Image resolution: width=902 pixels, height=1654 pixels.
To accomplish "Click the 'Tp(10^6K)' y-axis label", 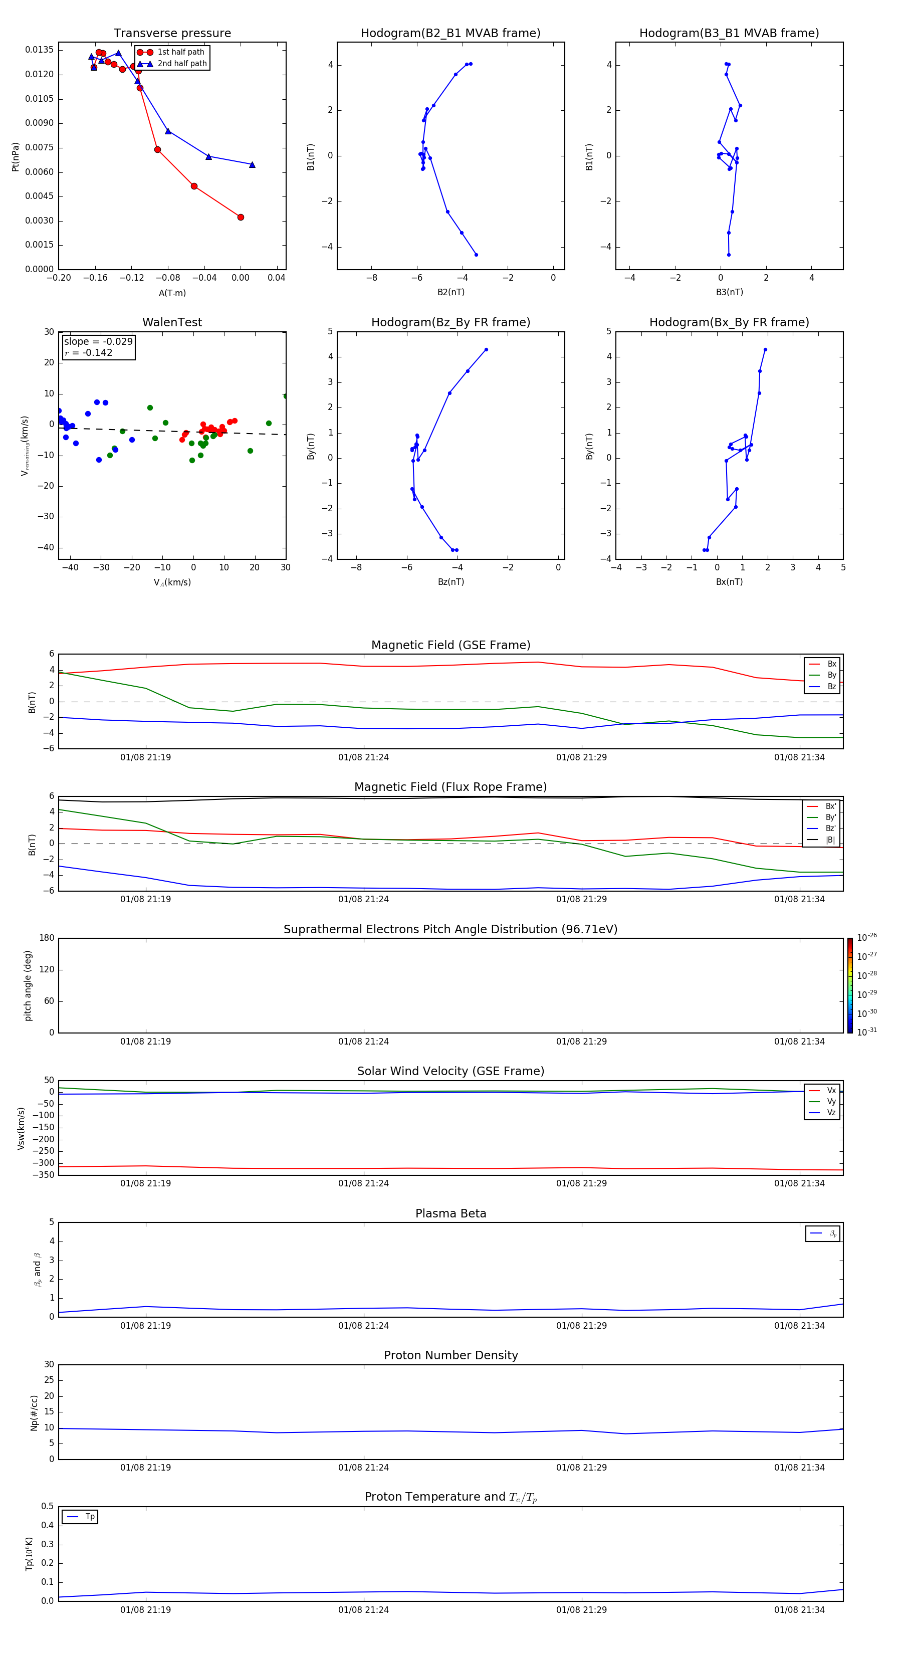I will pos(29,1554).
